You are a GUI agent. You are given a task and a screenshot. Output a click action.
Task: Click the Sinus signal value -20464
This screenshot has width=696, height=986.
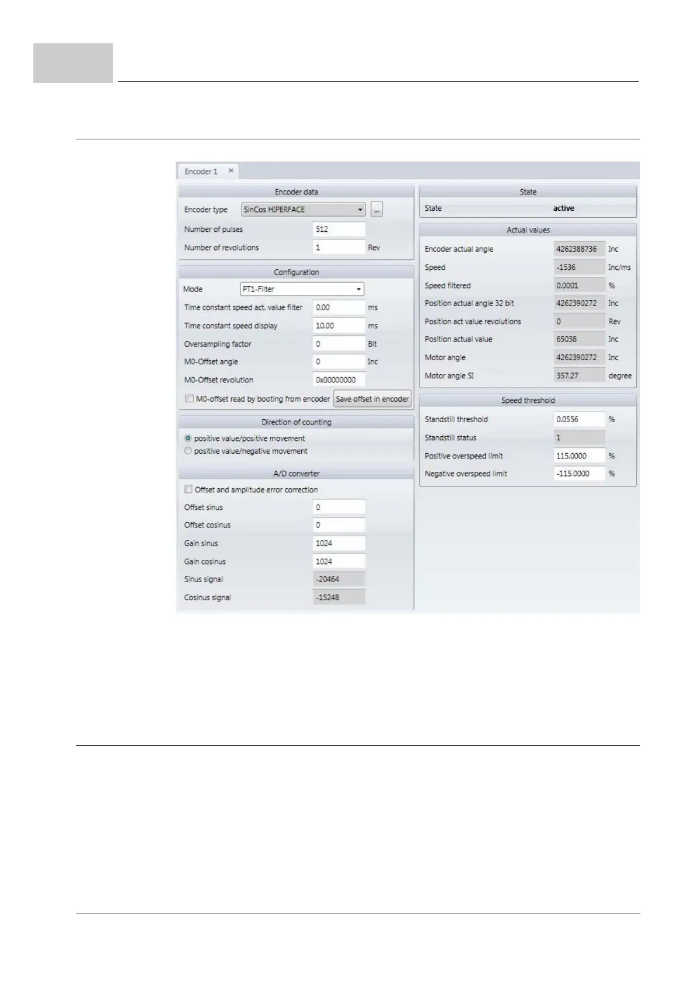339,579
